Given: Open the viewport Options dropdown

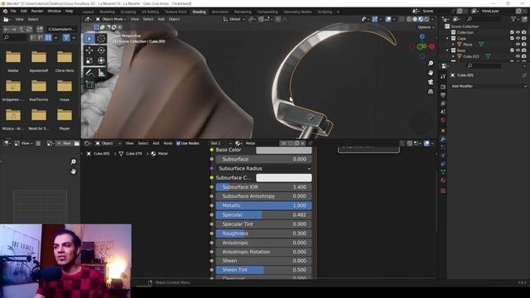Looking at the screenshot, I should pyautogui.click(x=426, y=27).
